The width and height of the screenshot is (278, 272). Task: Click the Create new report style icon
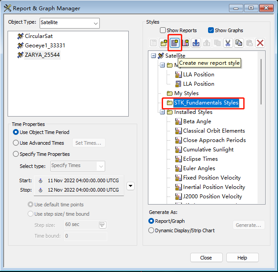175,43
